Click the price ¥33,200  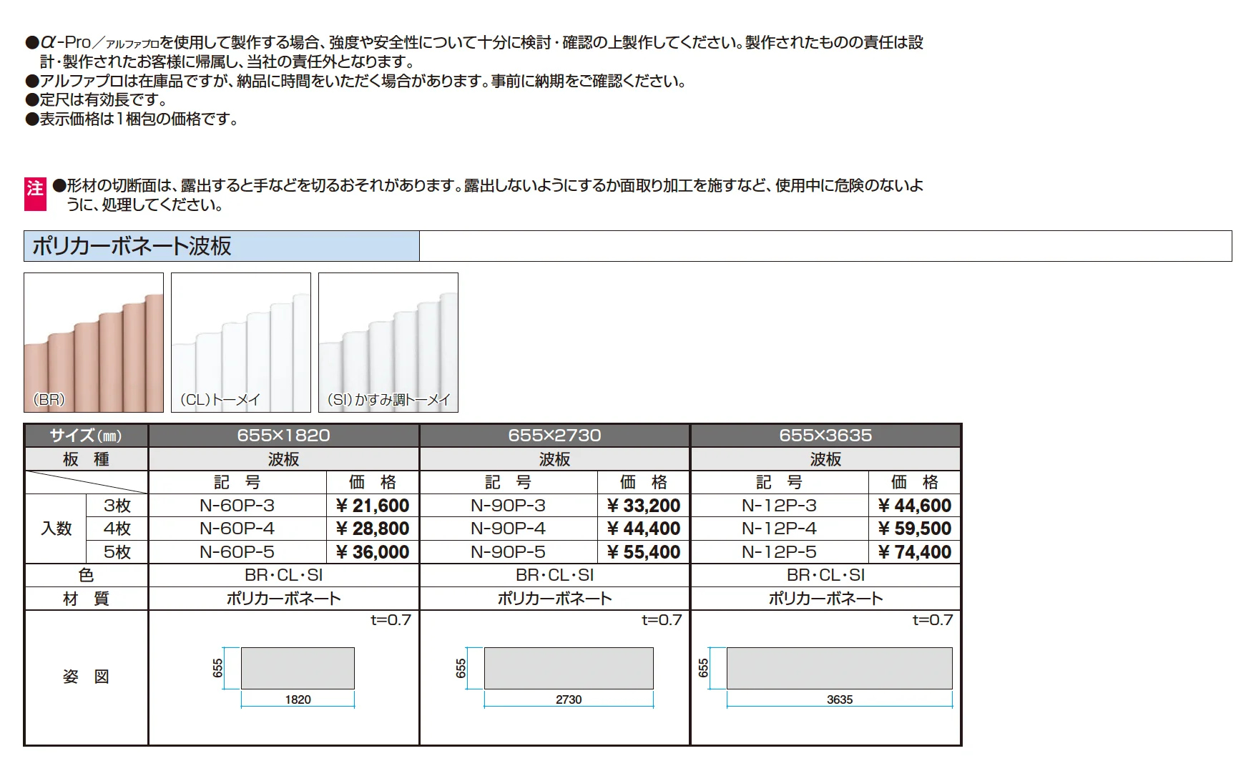pyautogui.click(x=644, y=506)
